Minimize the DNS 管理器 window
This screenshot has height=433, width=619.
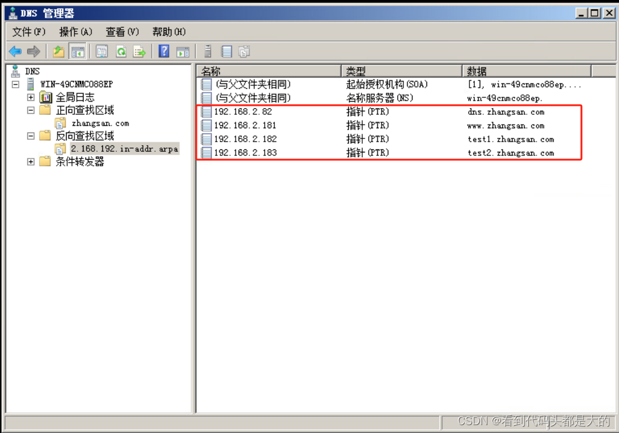[x=581, y=13]
